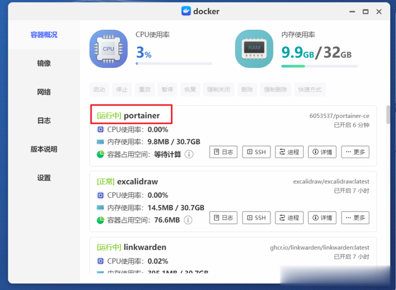Select the portainer container name
396x290 pixels.
click(x=142, y=116)
